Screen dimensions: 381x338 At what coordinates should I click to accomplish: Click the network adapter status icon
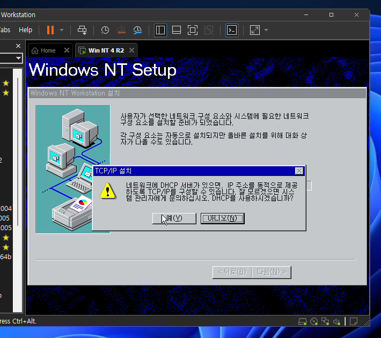click(x=325, y=322)
